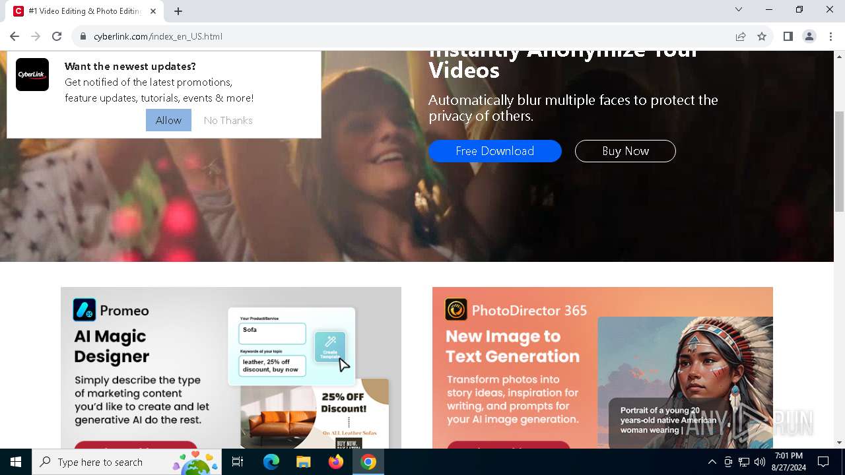
Task: Expand the tab search dropdown arrow
Action: pos(739,9)
